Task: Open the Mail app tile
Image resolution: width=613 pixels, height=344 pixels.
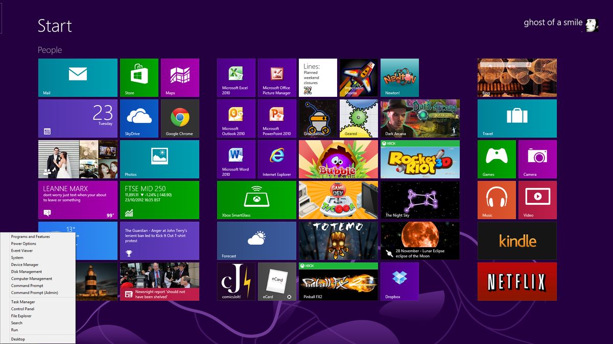Action: (78, 77)
